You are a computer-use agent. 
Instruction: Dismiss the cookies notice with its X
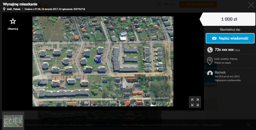[x=248, y=125]
